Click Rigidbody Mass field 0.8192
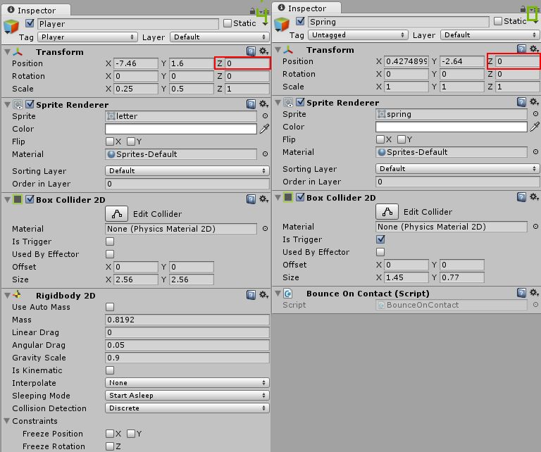This screenshot has height=452, width=541. pyautogui.click(x=187, y=320)
